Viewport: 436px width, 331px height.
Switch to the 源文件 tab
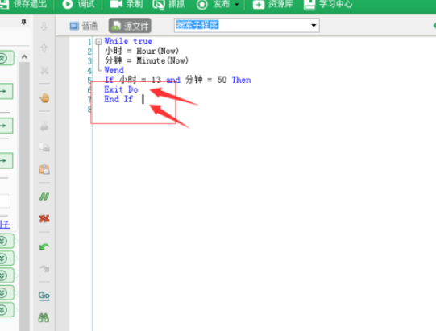click(130, 26)
